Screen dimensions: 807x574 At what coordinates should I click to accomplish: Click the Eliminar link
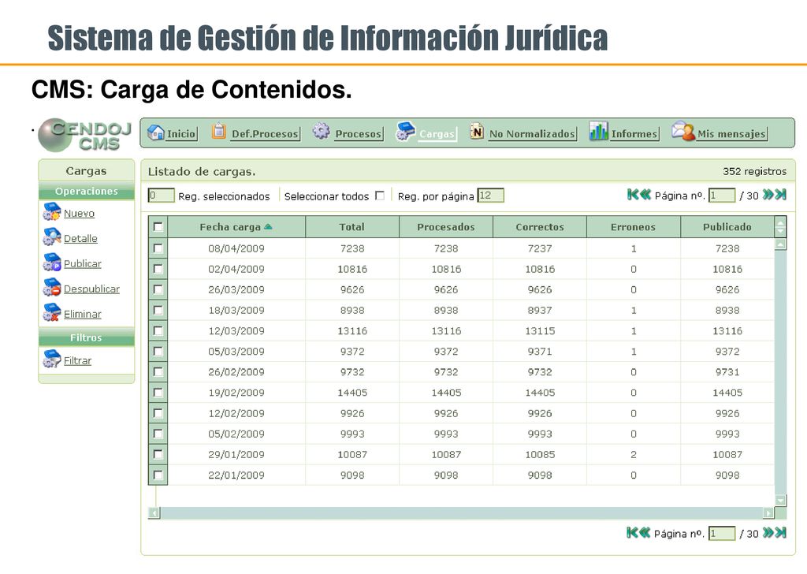[x=82, y=314]
